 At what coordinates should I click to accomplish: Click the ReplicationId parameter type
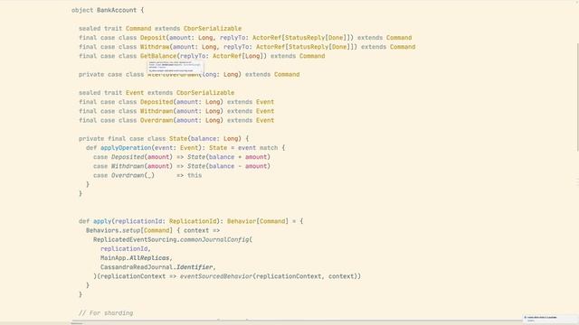193,221
